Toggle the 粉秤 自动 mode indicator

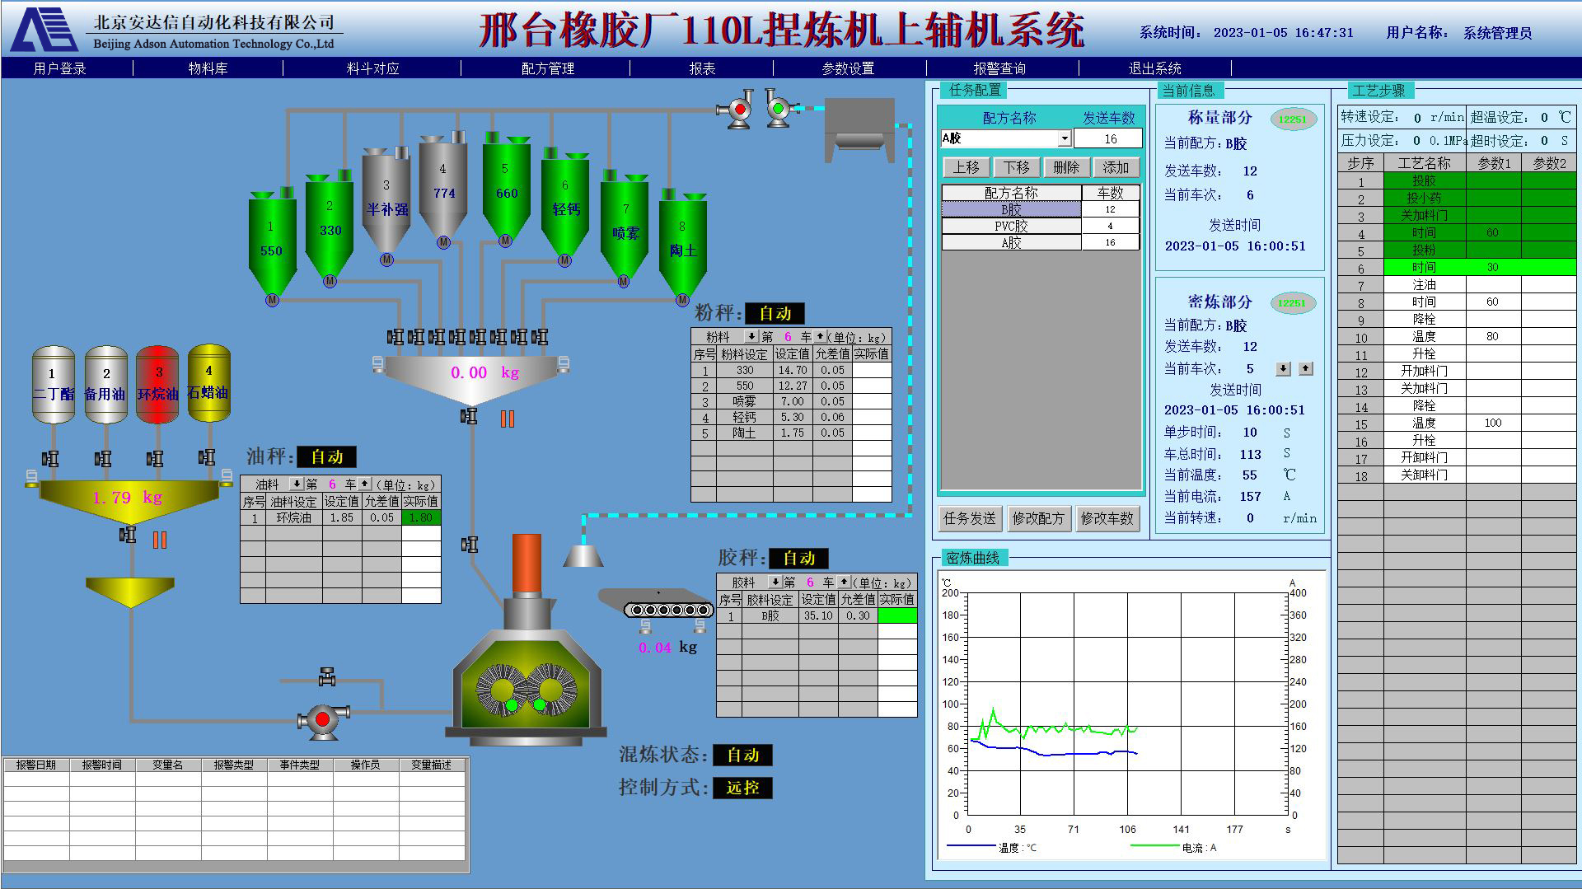774,314
